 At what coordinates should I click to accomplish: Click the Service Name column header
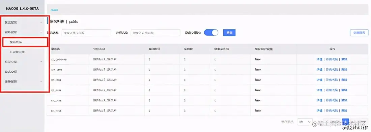point(56,49)
